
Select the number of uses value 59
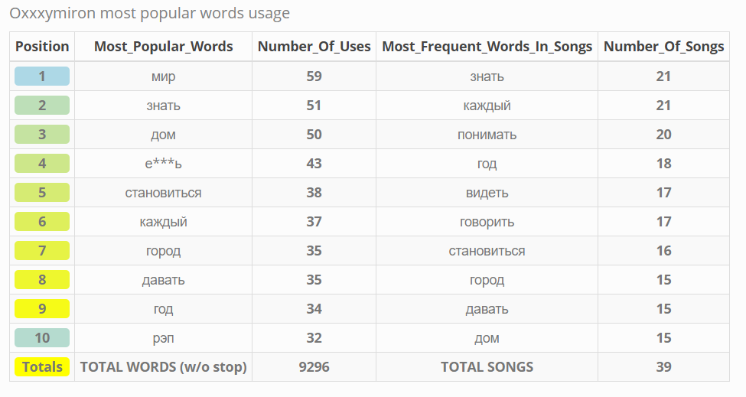point(314,76)
